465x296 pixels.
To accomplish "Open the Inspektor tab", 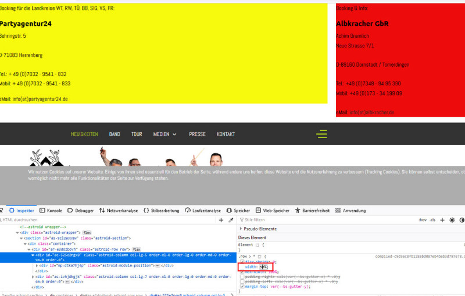I will pos(22,211).
